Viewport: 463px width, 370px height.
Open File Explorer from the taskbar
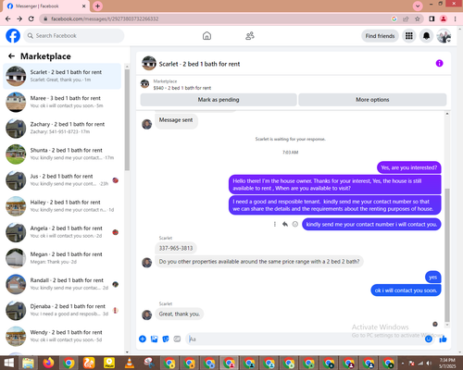(x=29, y=363)
